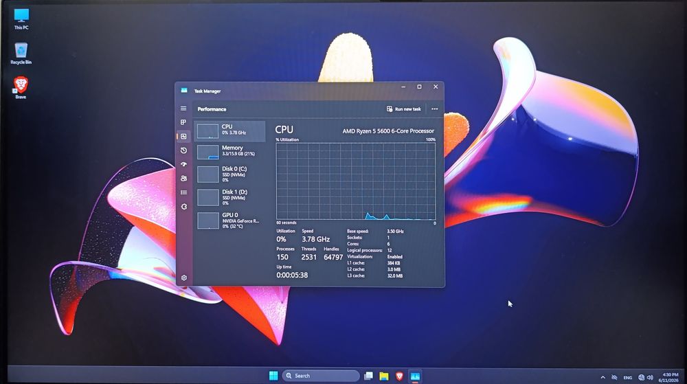The image size is (687, 384).
Task: Click Task Manager taskbar icon
Action: (415, 376)
